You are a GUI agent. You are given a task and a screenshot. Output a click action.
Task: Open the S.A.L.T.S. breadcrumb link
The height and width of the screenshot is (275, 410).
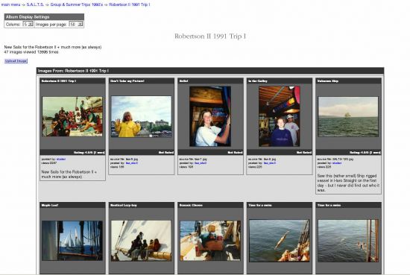(x=35, y=4)
